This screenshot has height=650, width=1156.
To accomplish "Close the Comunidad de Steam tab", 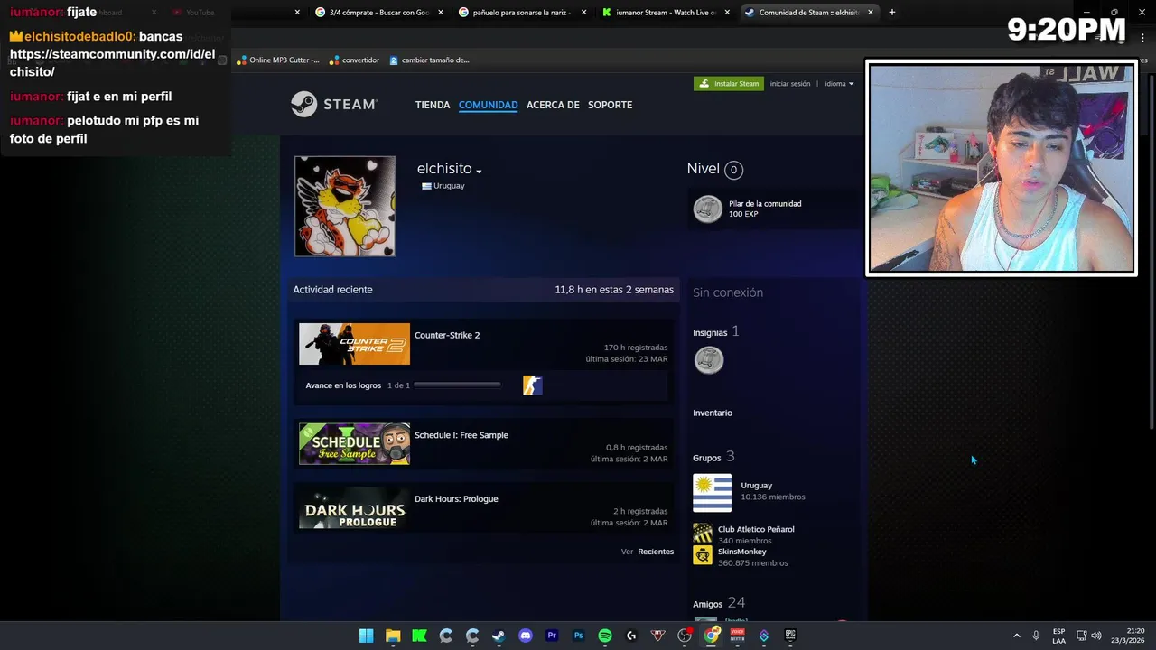I will (x=871, y=13).
